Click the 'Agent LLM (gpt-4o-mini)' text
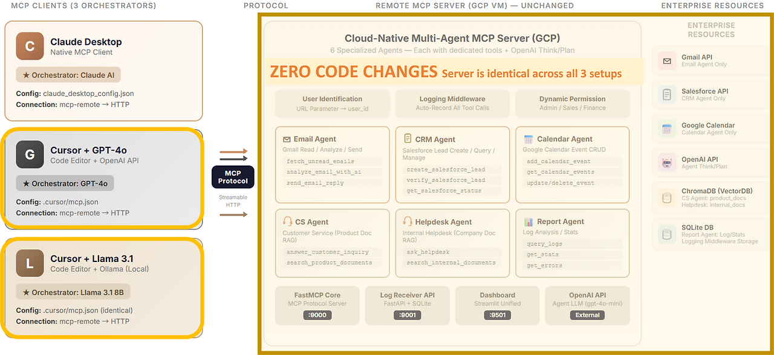Screen dimensions: 774x355 point(587,304)
